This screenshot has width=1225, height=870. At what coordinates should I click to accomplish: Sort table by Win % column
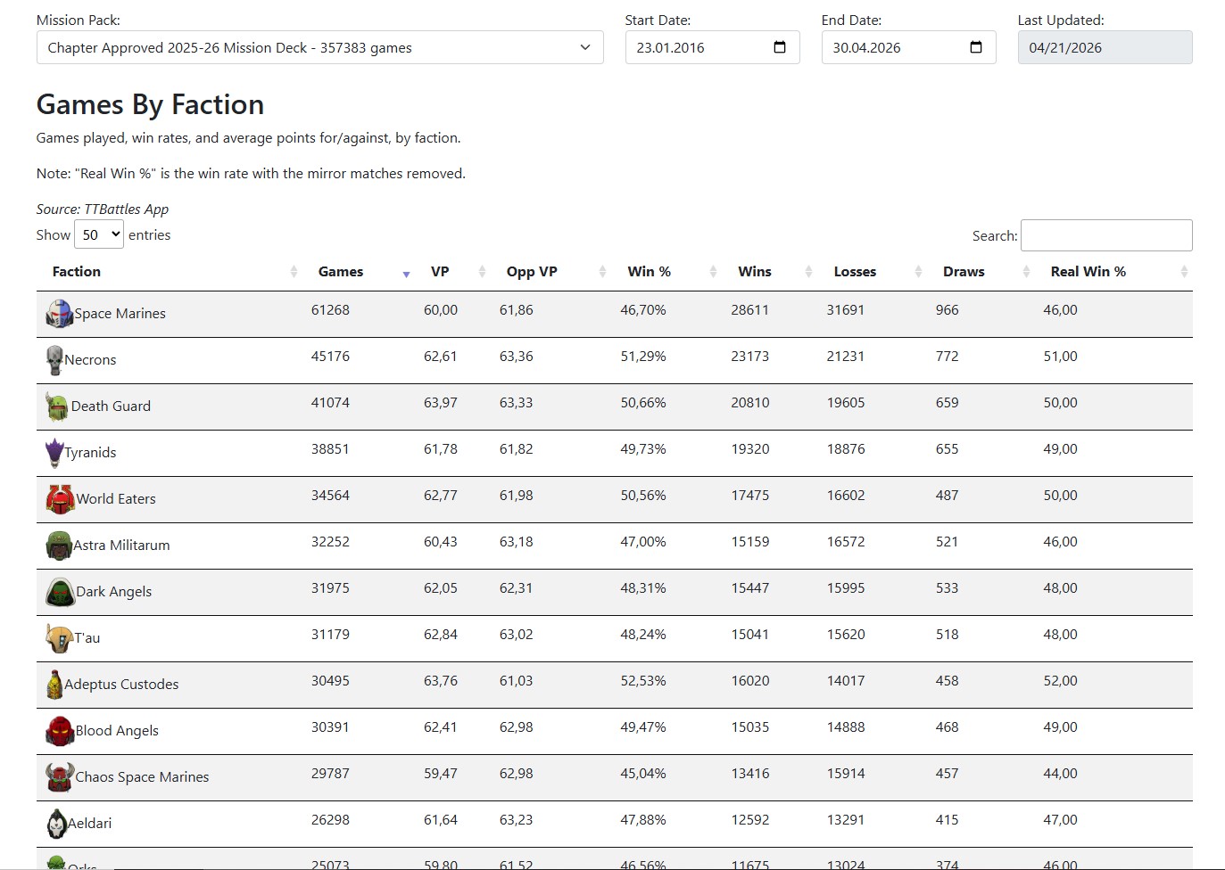[x=666, y=272]
